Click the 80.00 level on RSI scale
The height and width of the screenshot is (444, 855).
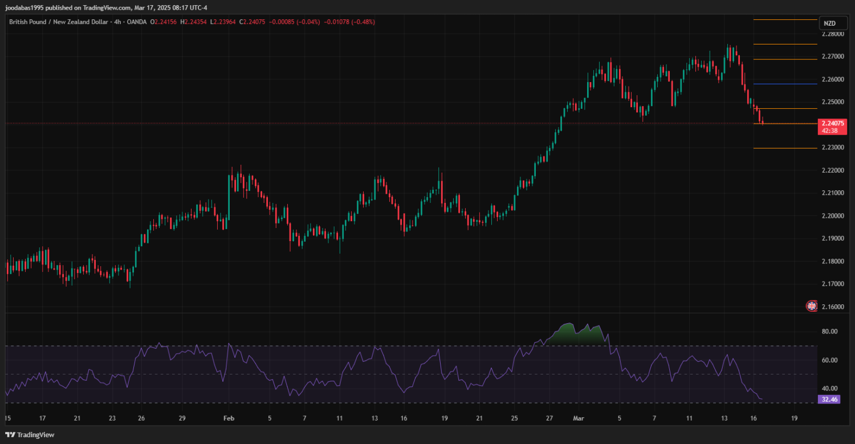pos(829,331)
